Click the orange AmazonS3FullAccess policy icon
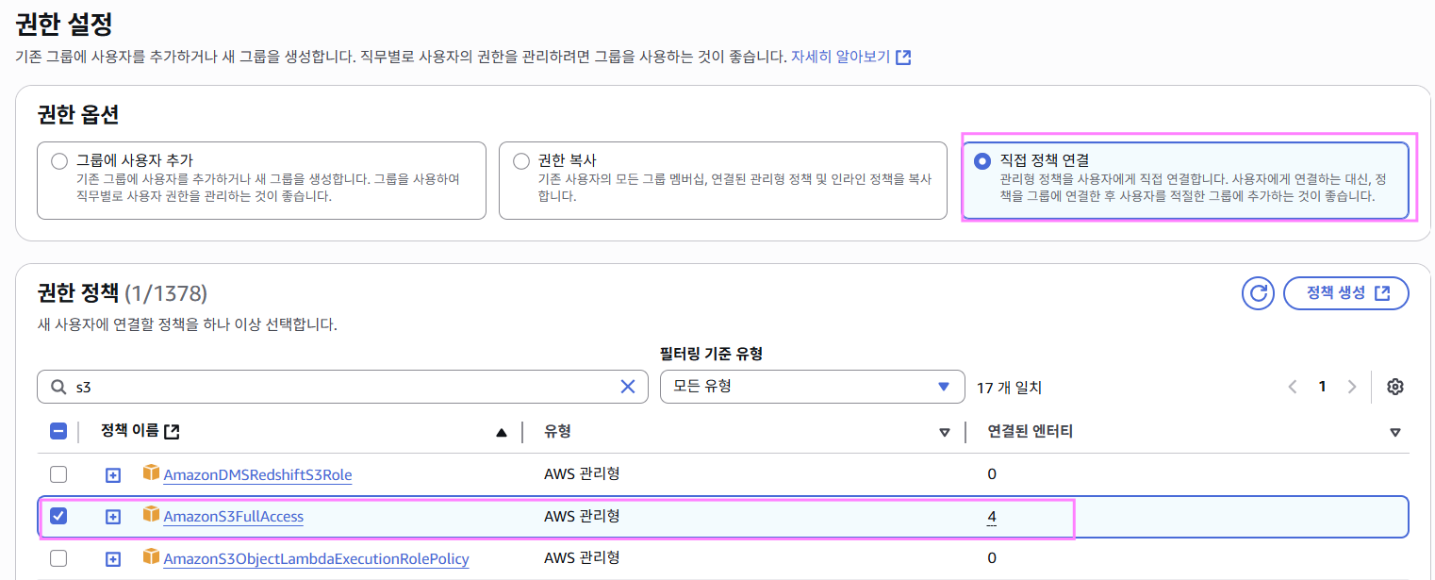The image size is (1435, 580). click(x=151, y=515)
